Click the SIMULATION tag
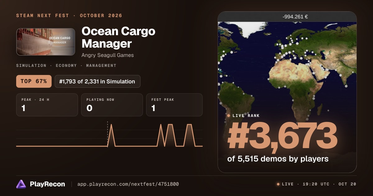Screen dimensions: 373x196 [31, 66]
